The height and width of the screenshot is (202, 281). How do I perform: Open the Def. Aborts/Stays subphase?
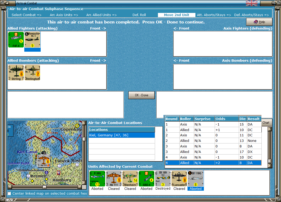251,15
